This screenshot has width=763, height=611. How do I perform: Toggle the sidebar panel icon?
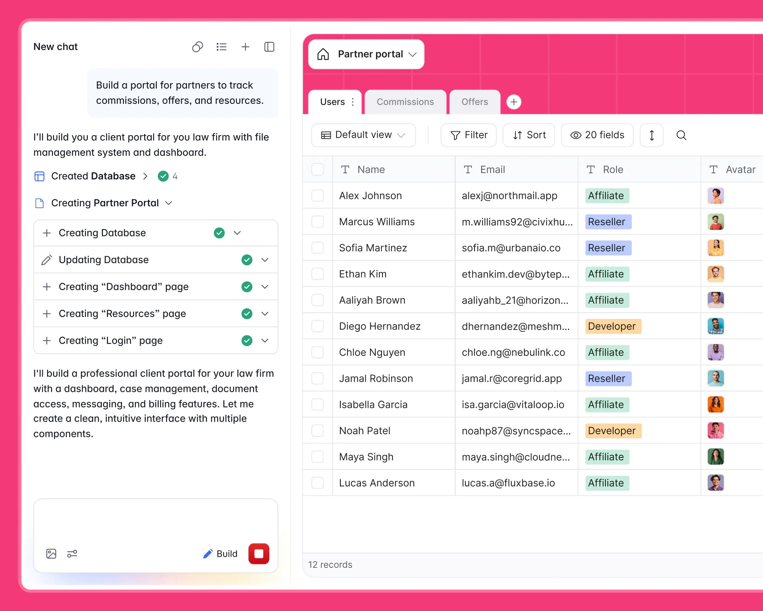(269, 47)
